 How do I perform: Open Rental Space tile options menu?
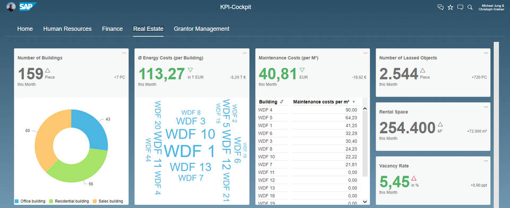[486, 107]
